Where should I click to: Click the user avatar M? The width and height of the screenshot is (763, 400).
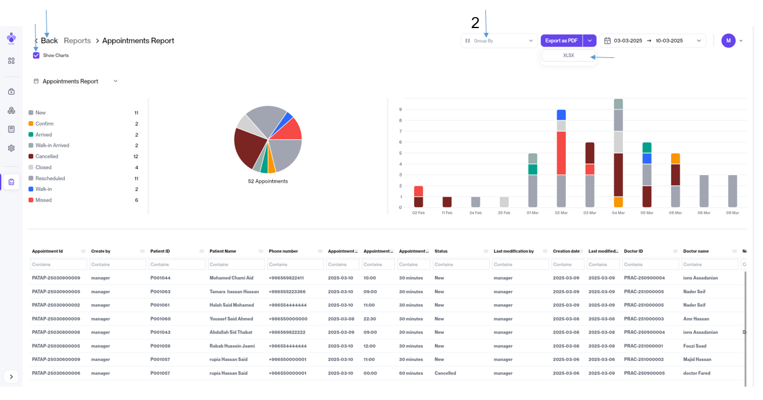tap(728, 41)
